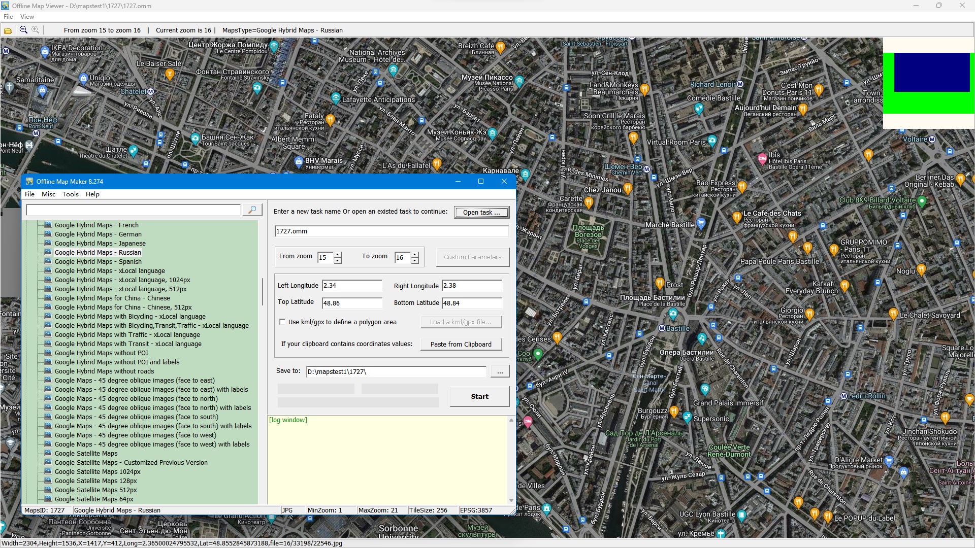This screenshot has width=975, height=548.
Task: Click the Custom Parameters button
Action: [472, 257]
